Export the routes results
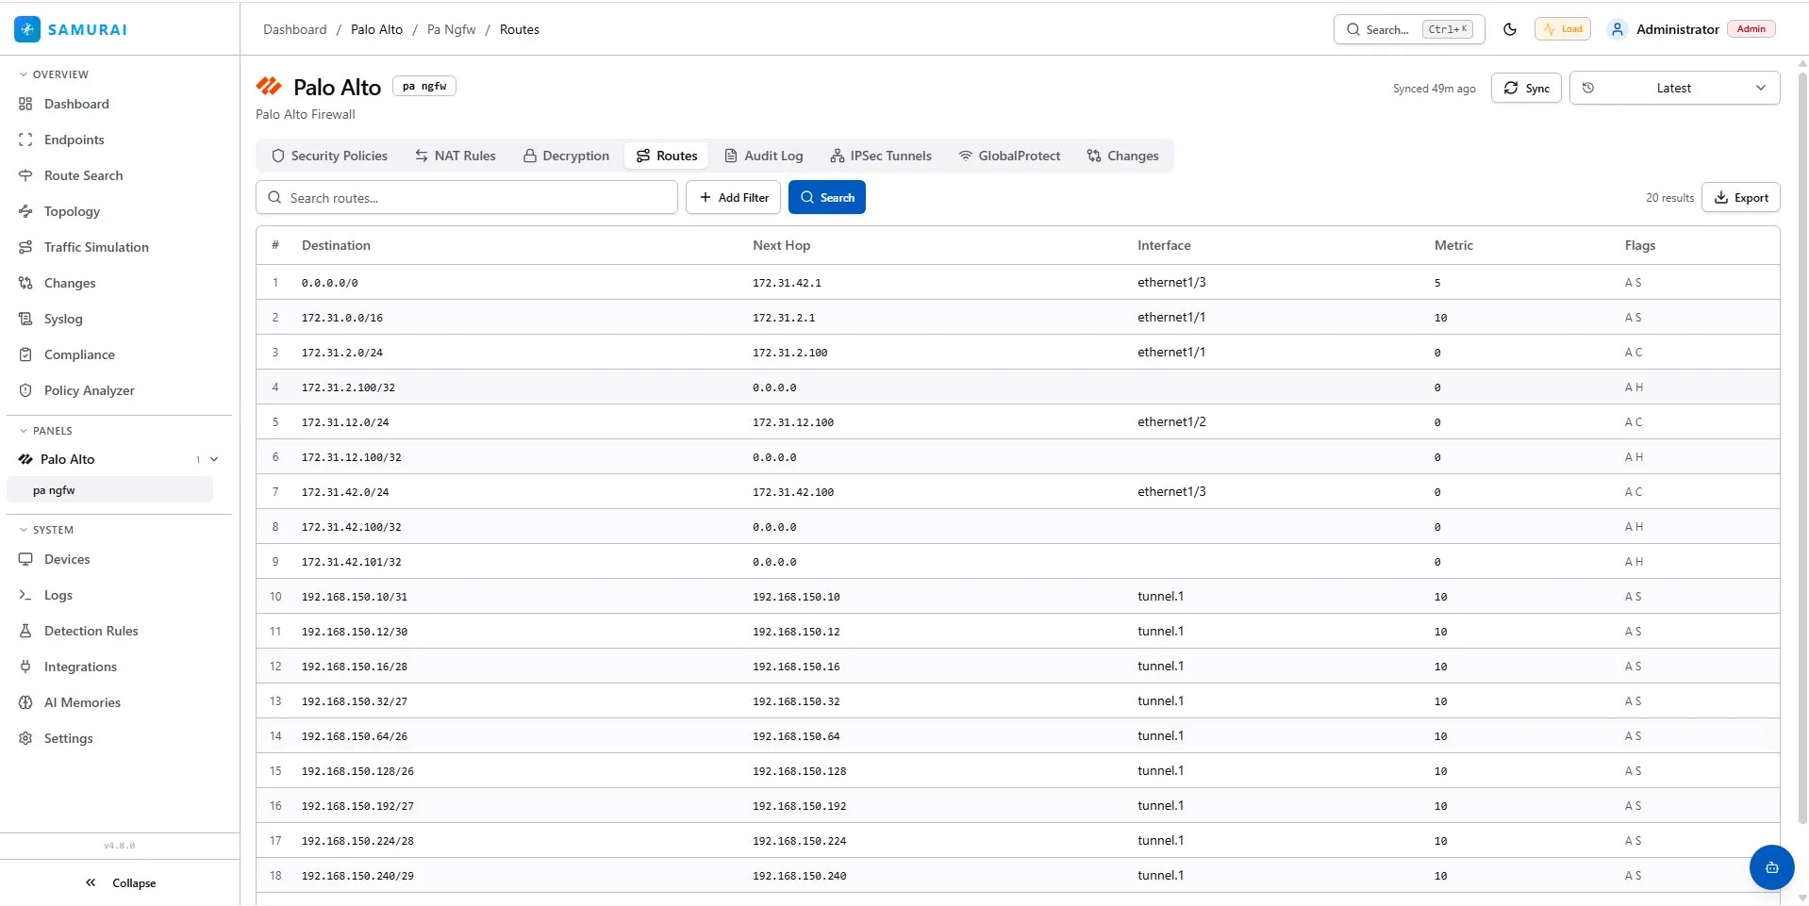The height and width of the screenshot is (906, 1809). [1740, 197]
